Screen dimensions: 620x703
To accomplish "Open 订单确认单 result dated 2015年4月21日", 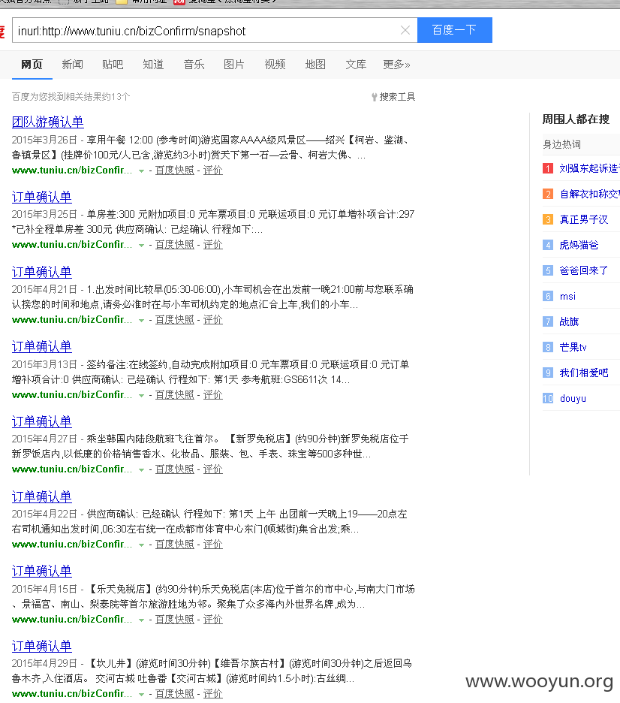I will [x=42, y=272].
